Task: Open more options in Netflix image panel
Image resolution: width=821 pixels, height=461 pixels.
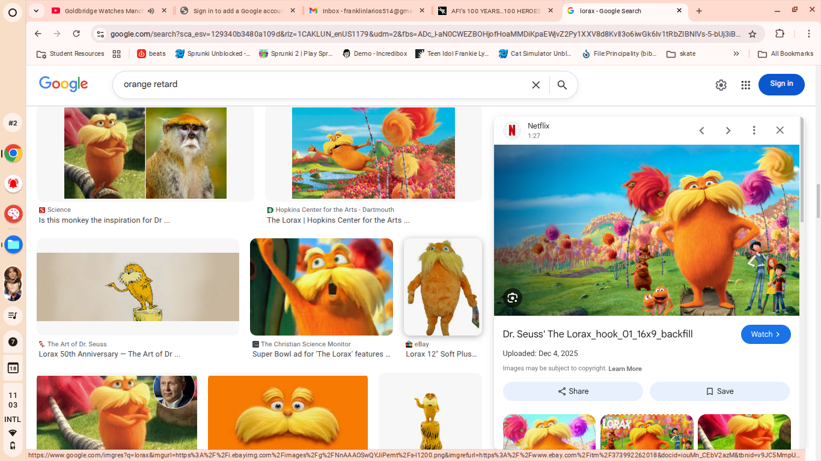Action: [754, 130]
